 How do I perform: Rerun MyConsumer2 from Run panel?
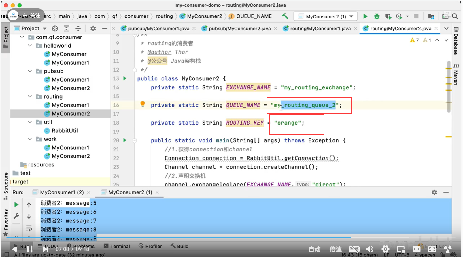coord(16,205)
